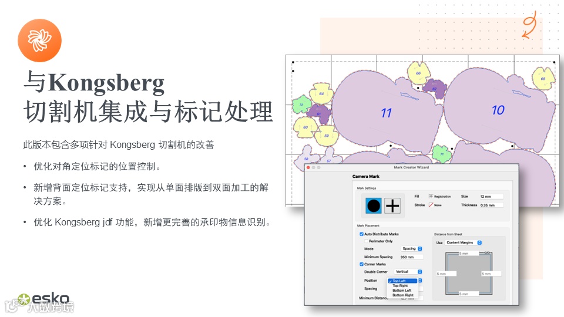This screenshot has height=317, width=564.
Task: Click the Distance from Sheet label
Action: 448,234
